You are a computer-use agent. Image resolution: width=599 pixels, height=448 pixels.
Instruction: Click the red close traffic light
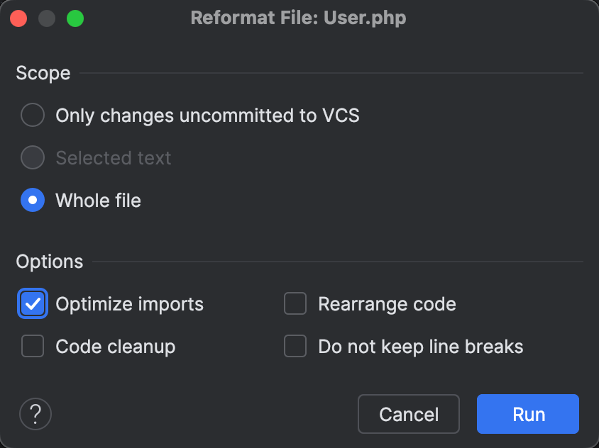tap(18, 18)
